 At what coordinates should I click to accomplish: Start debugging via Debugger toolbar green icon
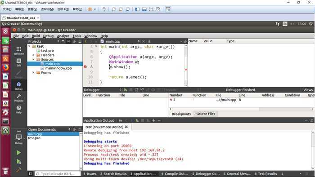(126, 90)
